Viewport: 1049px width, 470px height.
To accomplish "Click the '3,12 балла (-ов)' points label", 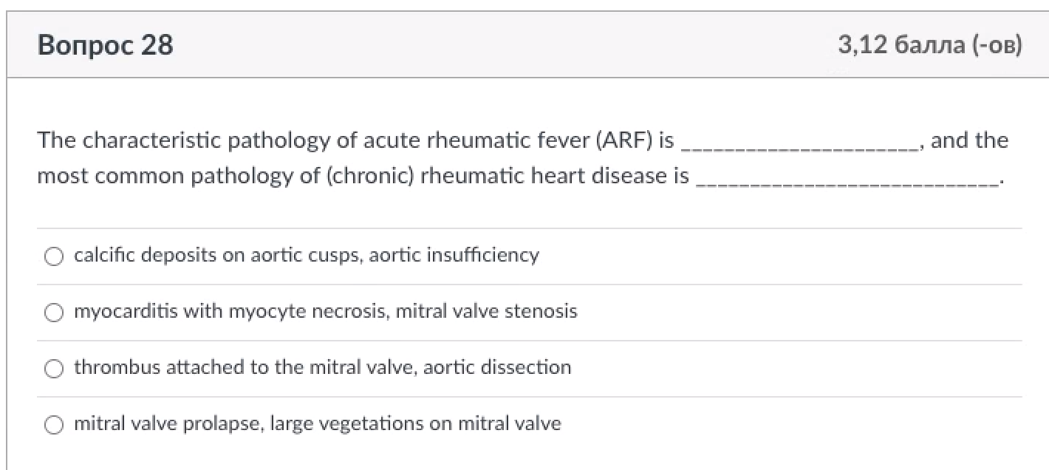I will click(929, 46).
